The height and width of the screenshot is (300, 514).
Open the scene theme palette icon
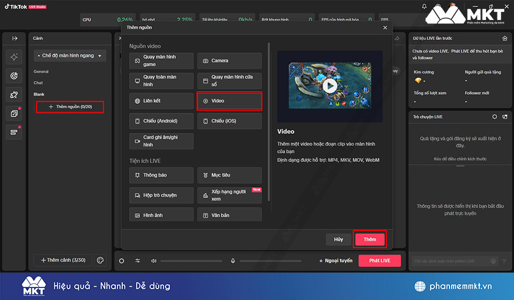pos(100,260)
